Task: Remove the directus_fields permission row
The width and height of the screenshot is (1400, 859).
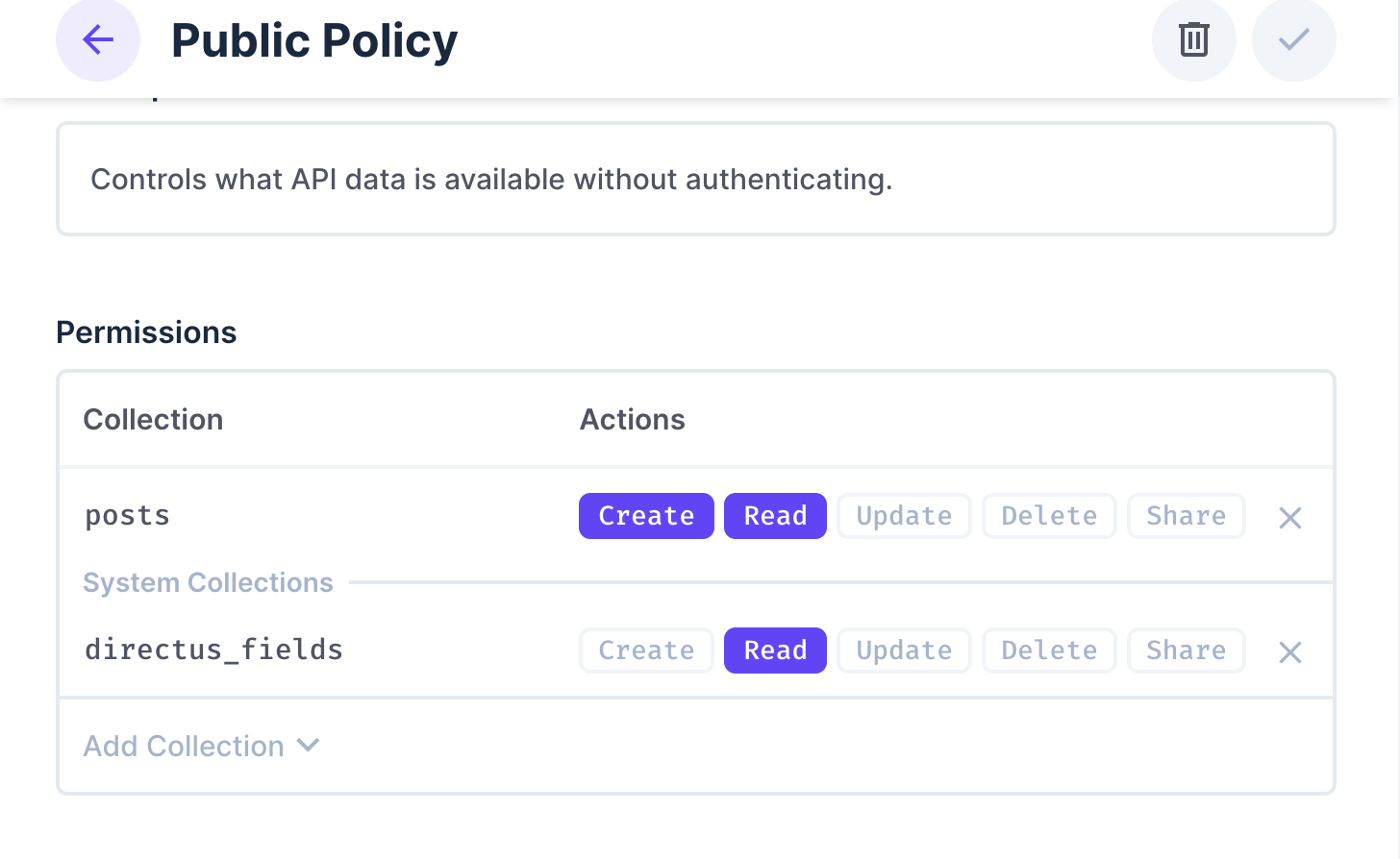Action: pos(1289,652)
